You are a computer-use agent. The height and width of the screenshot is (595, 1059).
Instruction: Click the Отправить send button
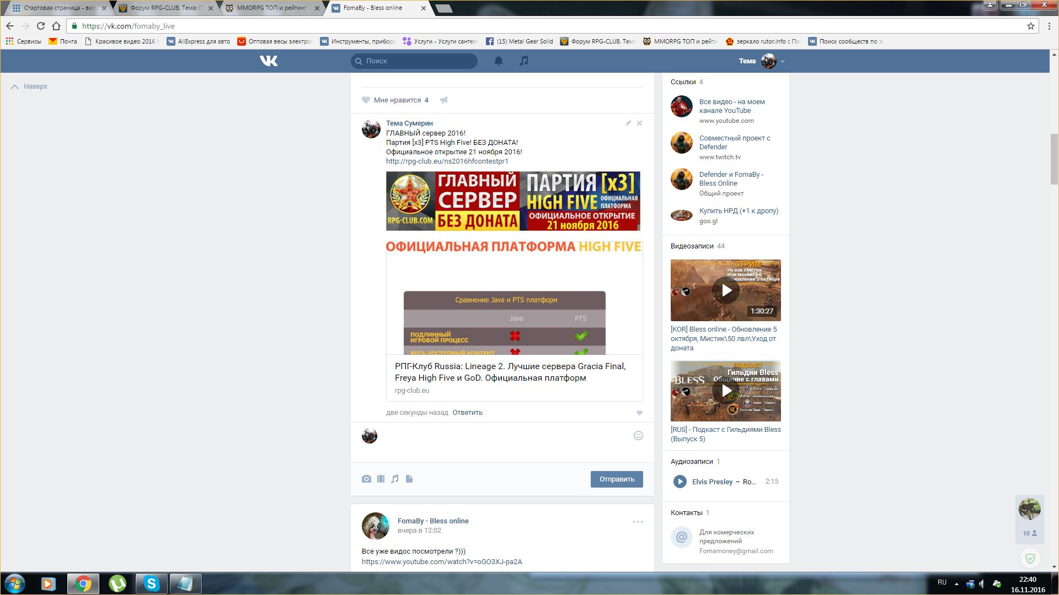pyautogui.click(x=616, y=479)
